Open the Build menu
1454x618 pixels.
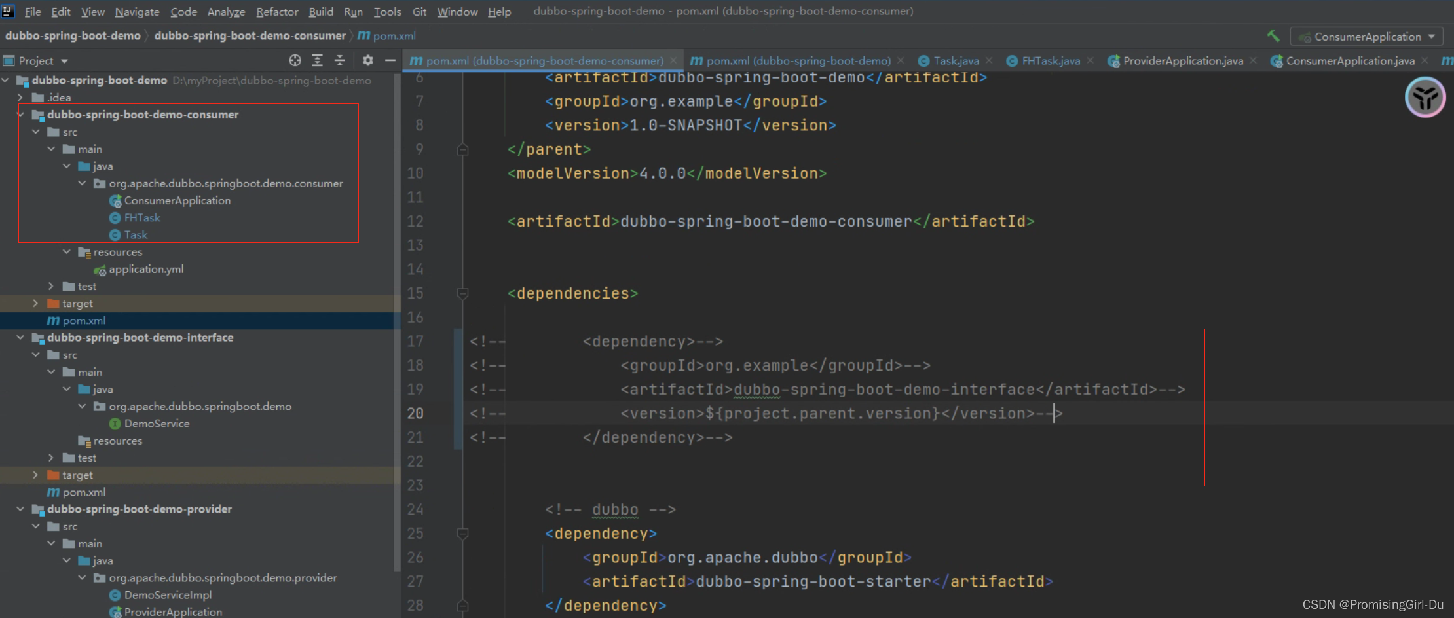[x=321, y=12]
